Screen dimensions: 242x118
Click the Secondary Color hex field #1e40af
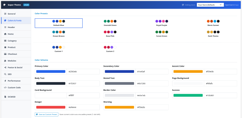click(x=152, y=71)
